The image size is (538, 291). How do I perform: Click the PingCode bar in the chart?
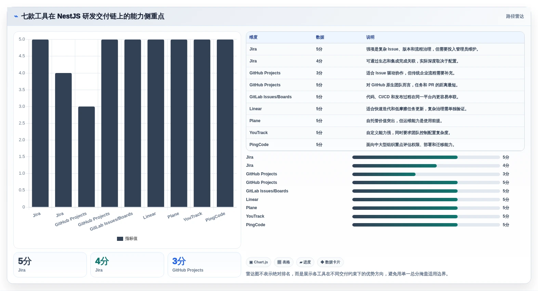click(x=225, y=123)
